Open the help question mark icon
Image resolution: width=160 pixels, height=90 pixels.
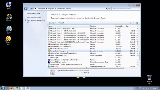(x=137, y=23)
